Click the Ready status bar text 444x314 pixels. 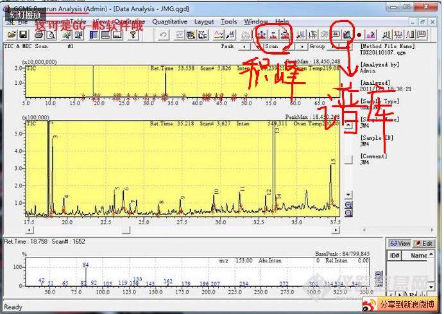pyautogui.click(x=13, y=307)
